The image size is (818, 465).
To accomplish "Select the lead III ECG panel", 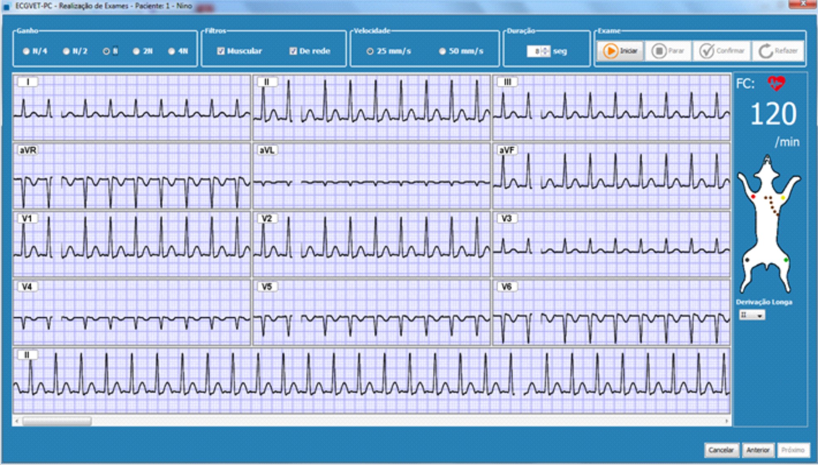I will point(611,107).
